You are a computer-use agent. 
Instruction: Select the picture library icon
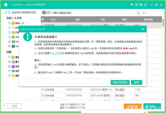coord(13,62)
